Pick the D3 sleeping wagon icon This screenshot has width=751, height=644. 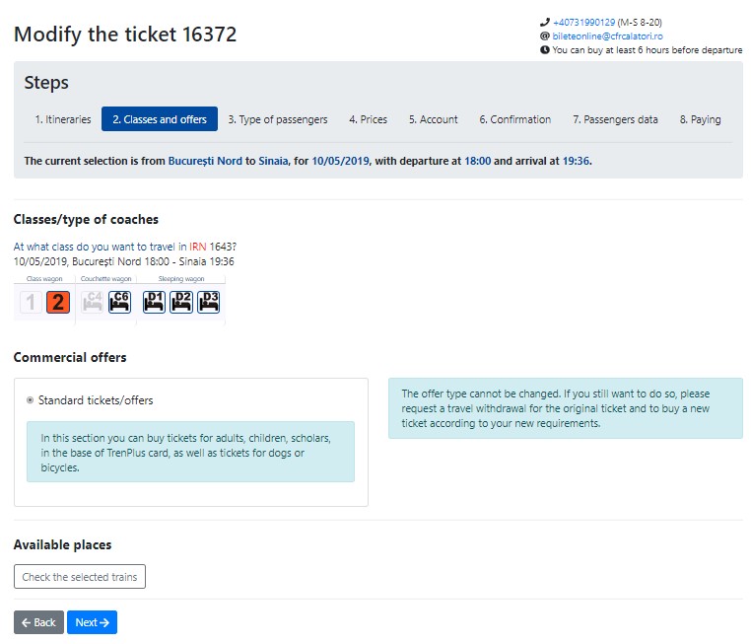(x=209, y=303)
